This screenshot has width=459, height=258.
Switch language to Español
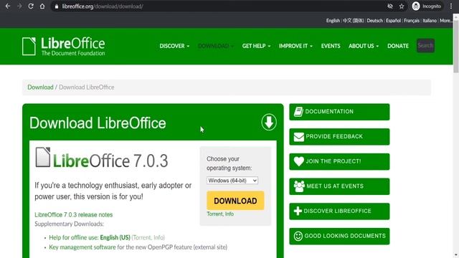[x=393, y=21]
